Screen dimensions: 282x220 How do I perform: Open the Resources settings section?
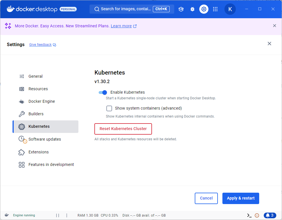tap(46, 89)
